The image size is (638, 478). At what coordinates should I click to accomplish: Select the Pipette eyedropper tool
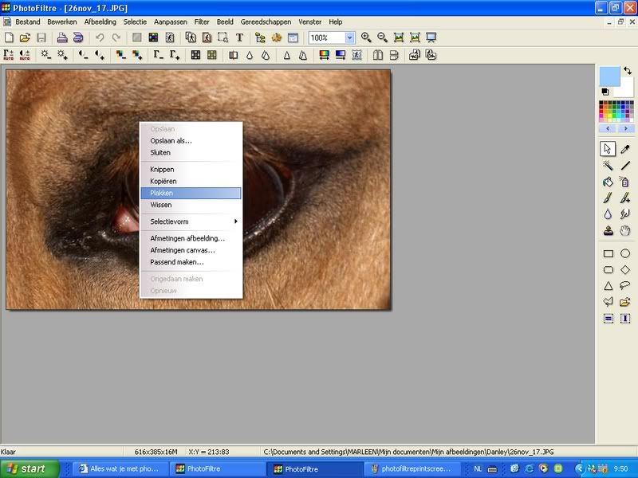tap(625, 149)
